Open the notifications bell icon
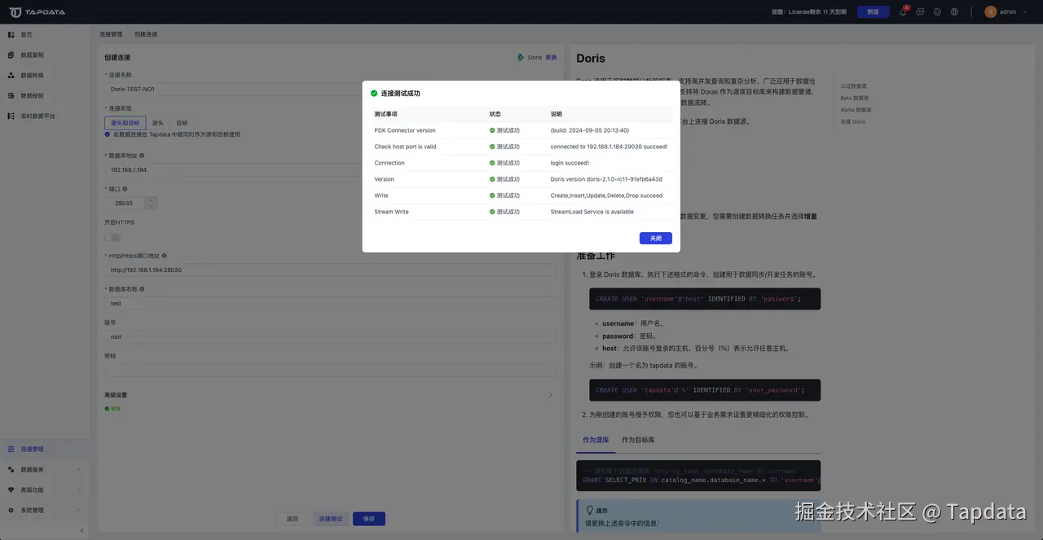Image resolution: width=1043 pixels, height=540 pixels. (903, 12)
